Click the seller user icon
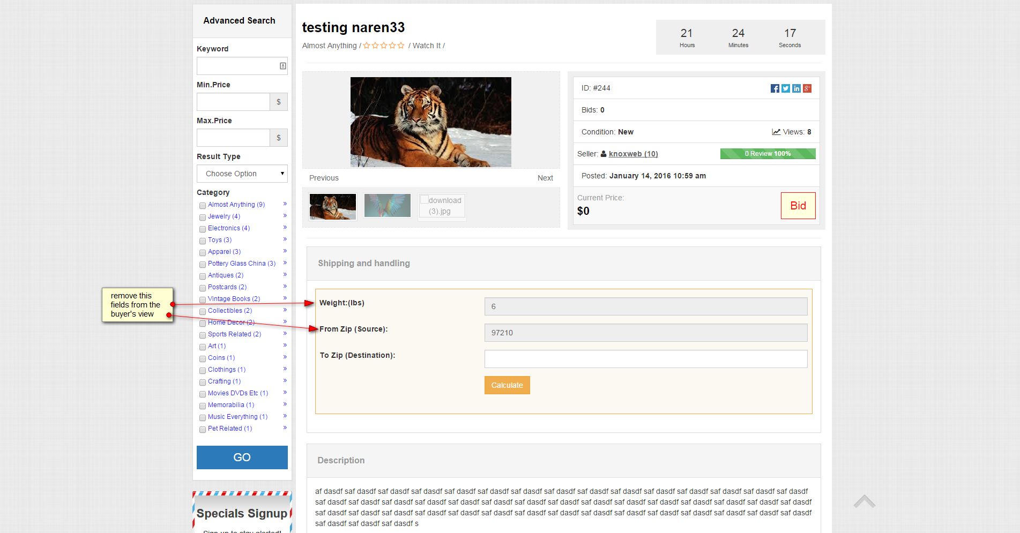 604,154
